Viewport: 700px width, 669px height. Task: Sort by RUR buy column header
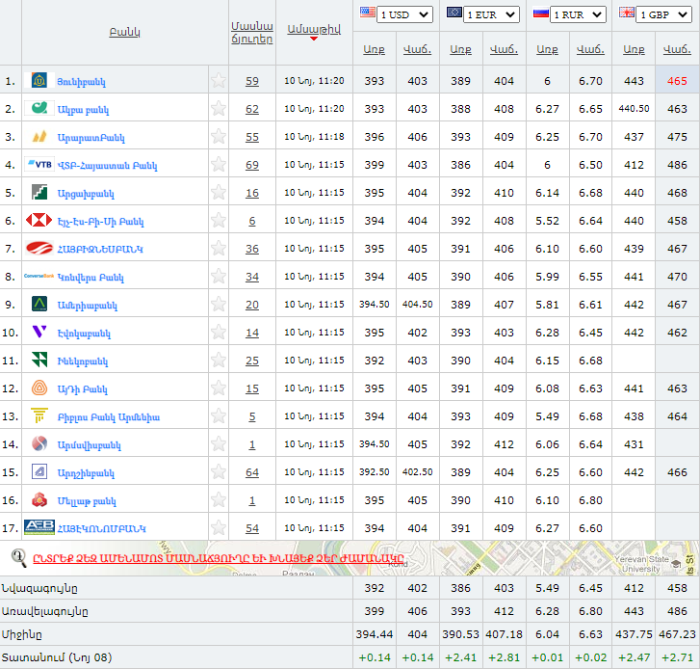pos(547,49)
